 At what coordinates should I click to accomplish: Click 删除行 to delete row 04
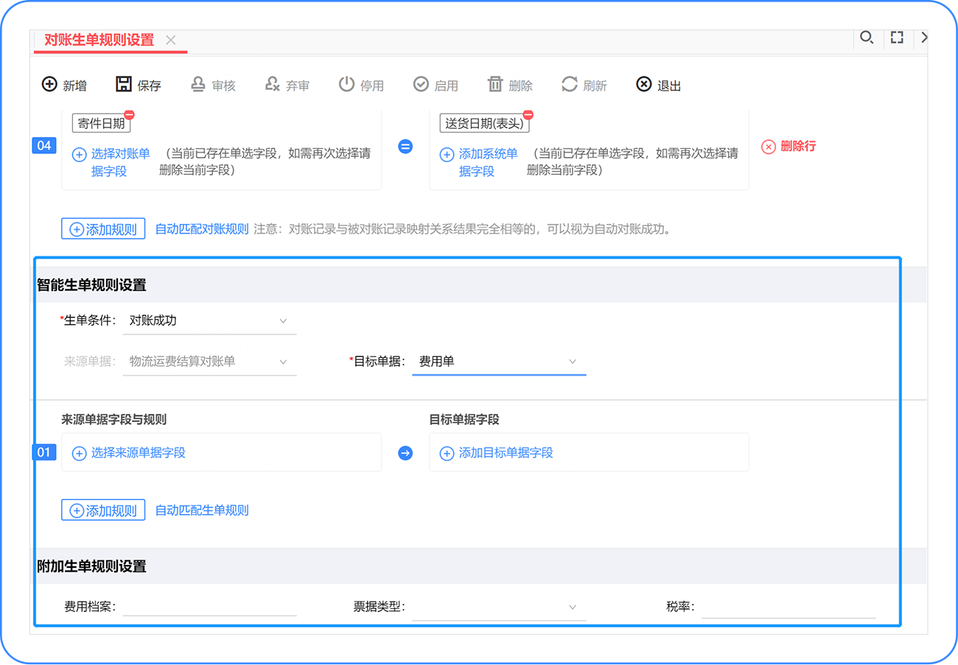pos(789,147)
